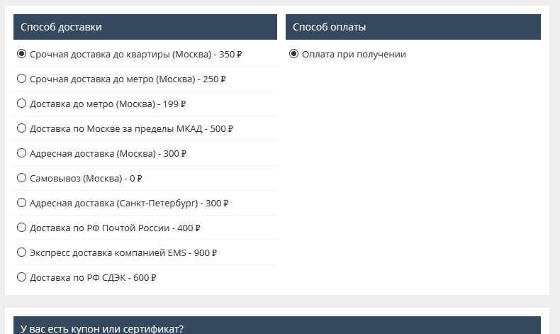This screenshot has height=334, width=560.
Task: Click the Доставка по Москве за пределы МКАД text
Action: [x=131, y=129]
